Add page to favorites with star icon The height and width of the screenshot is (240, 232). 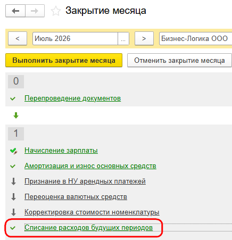[56, 11]
